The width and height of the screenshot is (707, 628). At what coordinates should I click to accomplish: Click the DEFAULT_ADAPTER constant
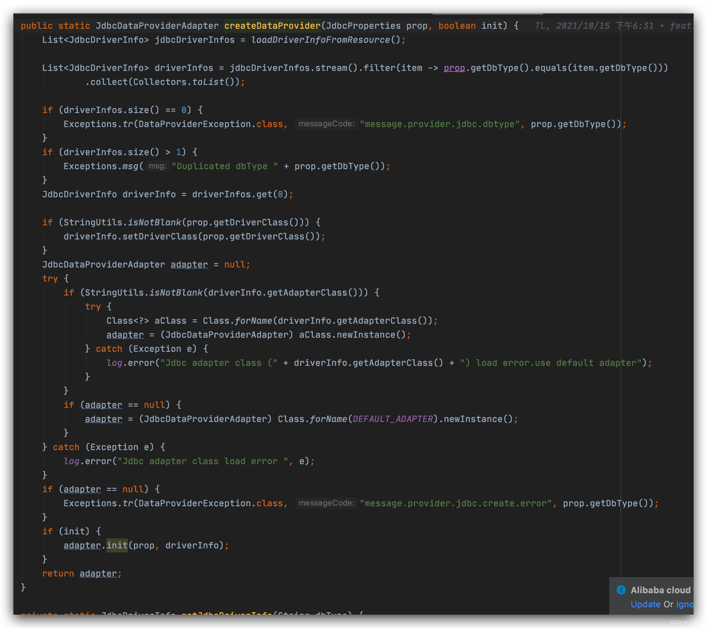[x=393, y=419]
